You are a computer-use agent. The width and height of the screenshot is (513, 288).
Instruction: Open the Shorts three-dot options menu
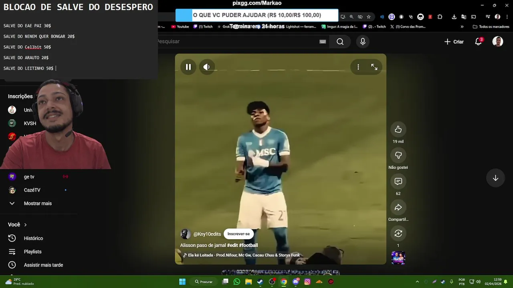[x=358, y=67]
